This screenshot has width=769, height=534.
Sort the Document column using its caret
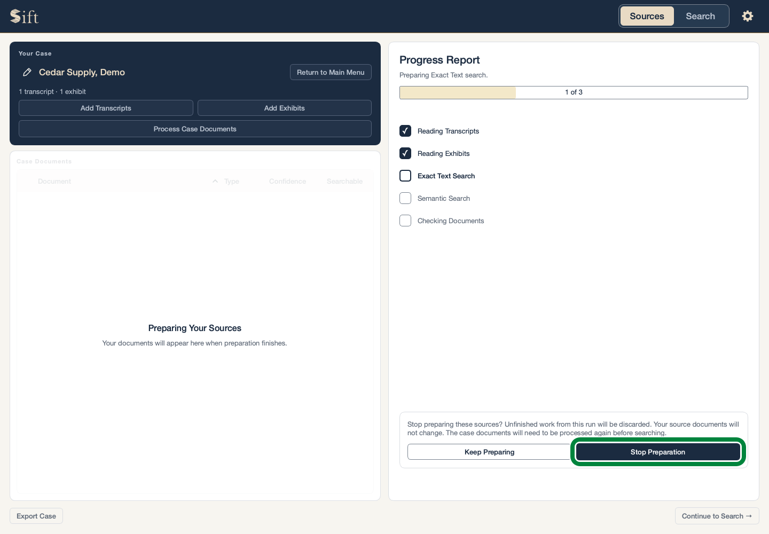click(x=215, y=182)
